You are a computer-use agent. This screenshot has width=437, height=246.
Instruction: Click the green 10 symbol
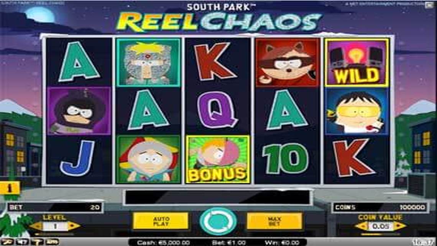pyautogui.click(x=286, y=159)
